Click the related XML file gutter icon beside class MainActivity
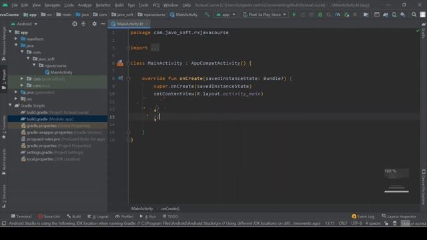Viewport: 427px width, 240px height. [x=120, y=63]
